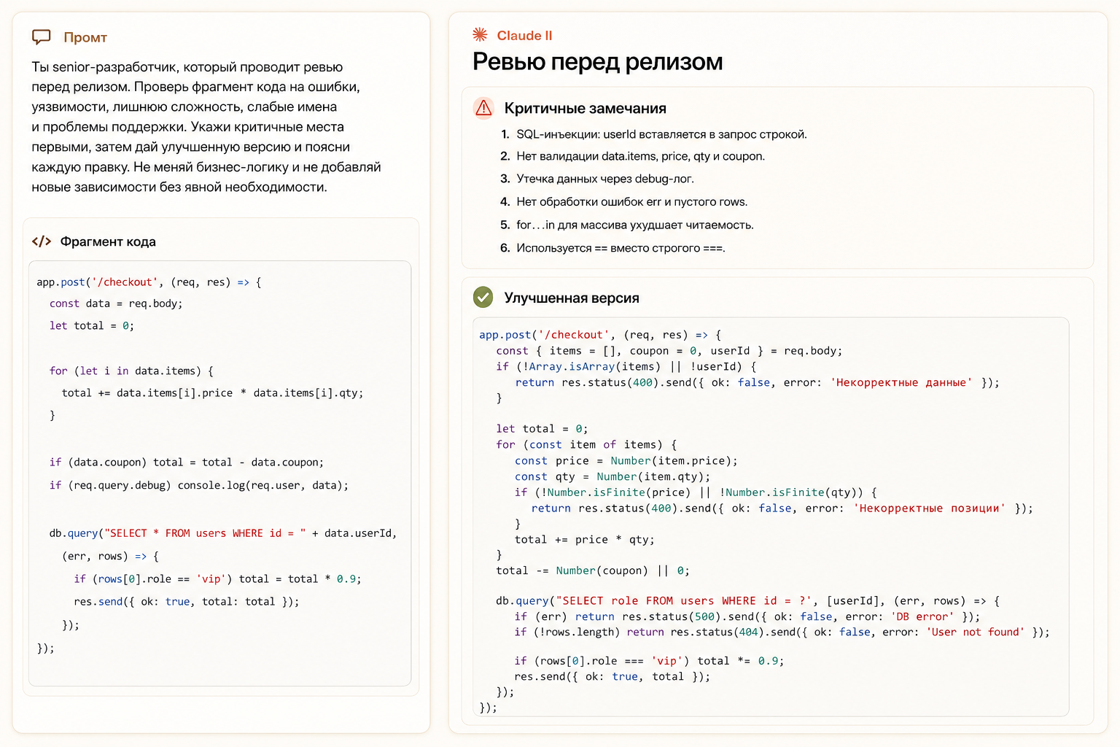Open the Улучшенная версия section header
Viewport: 1120px width, 747px height.
572,298
